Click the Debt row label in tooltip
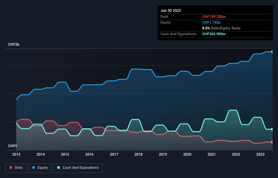 point(164,17)
